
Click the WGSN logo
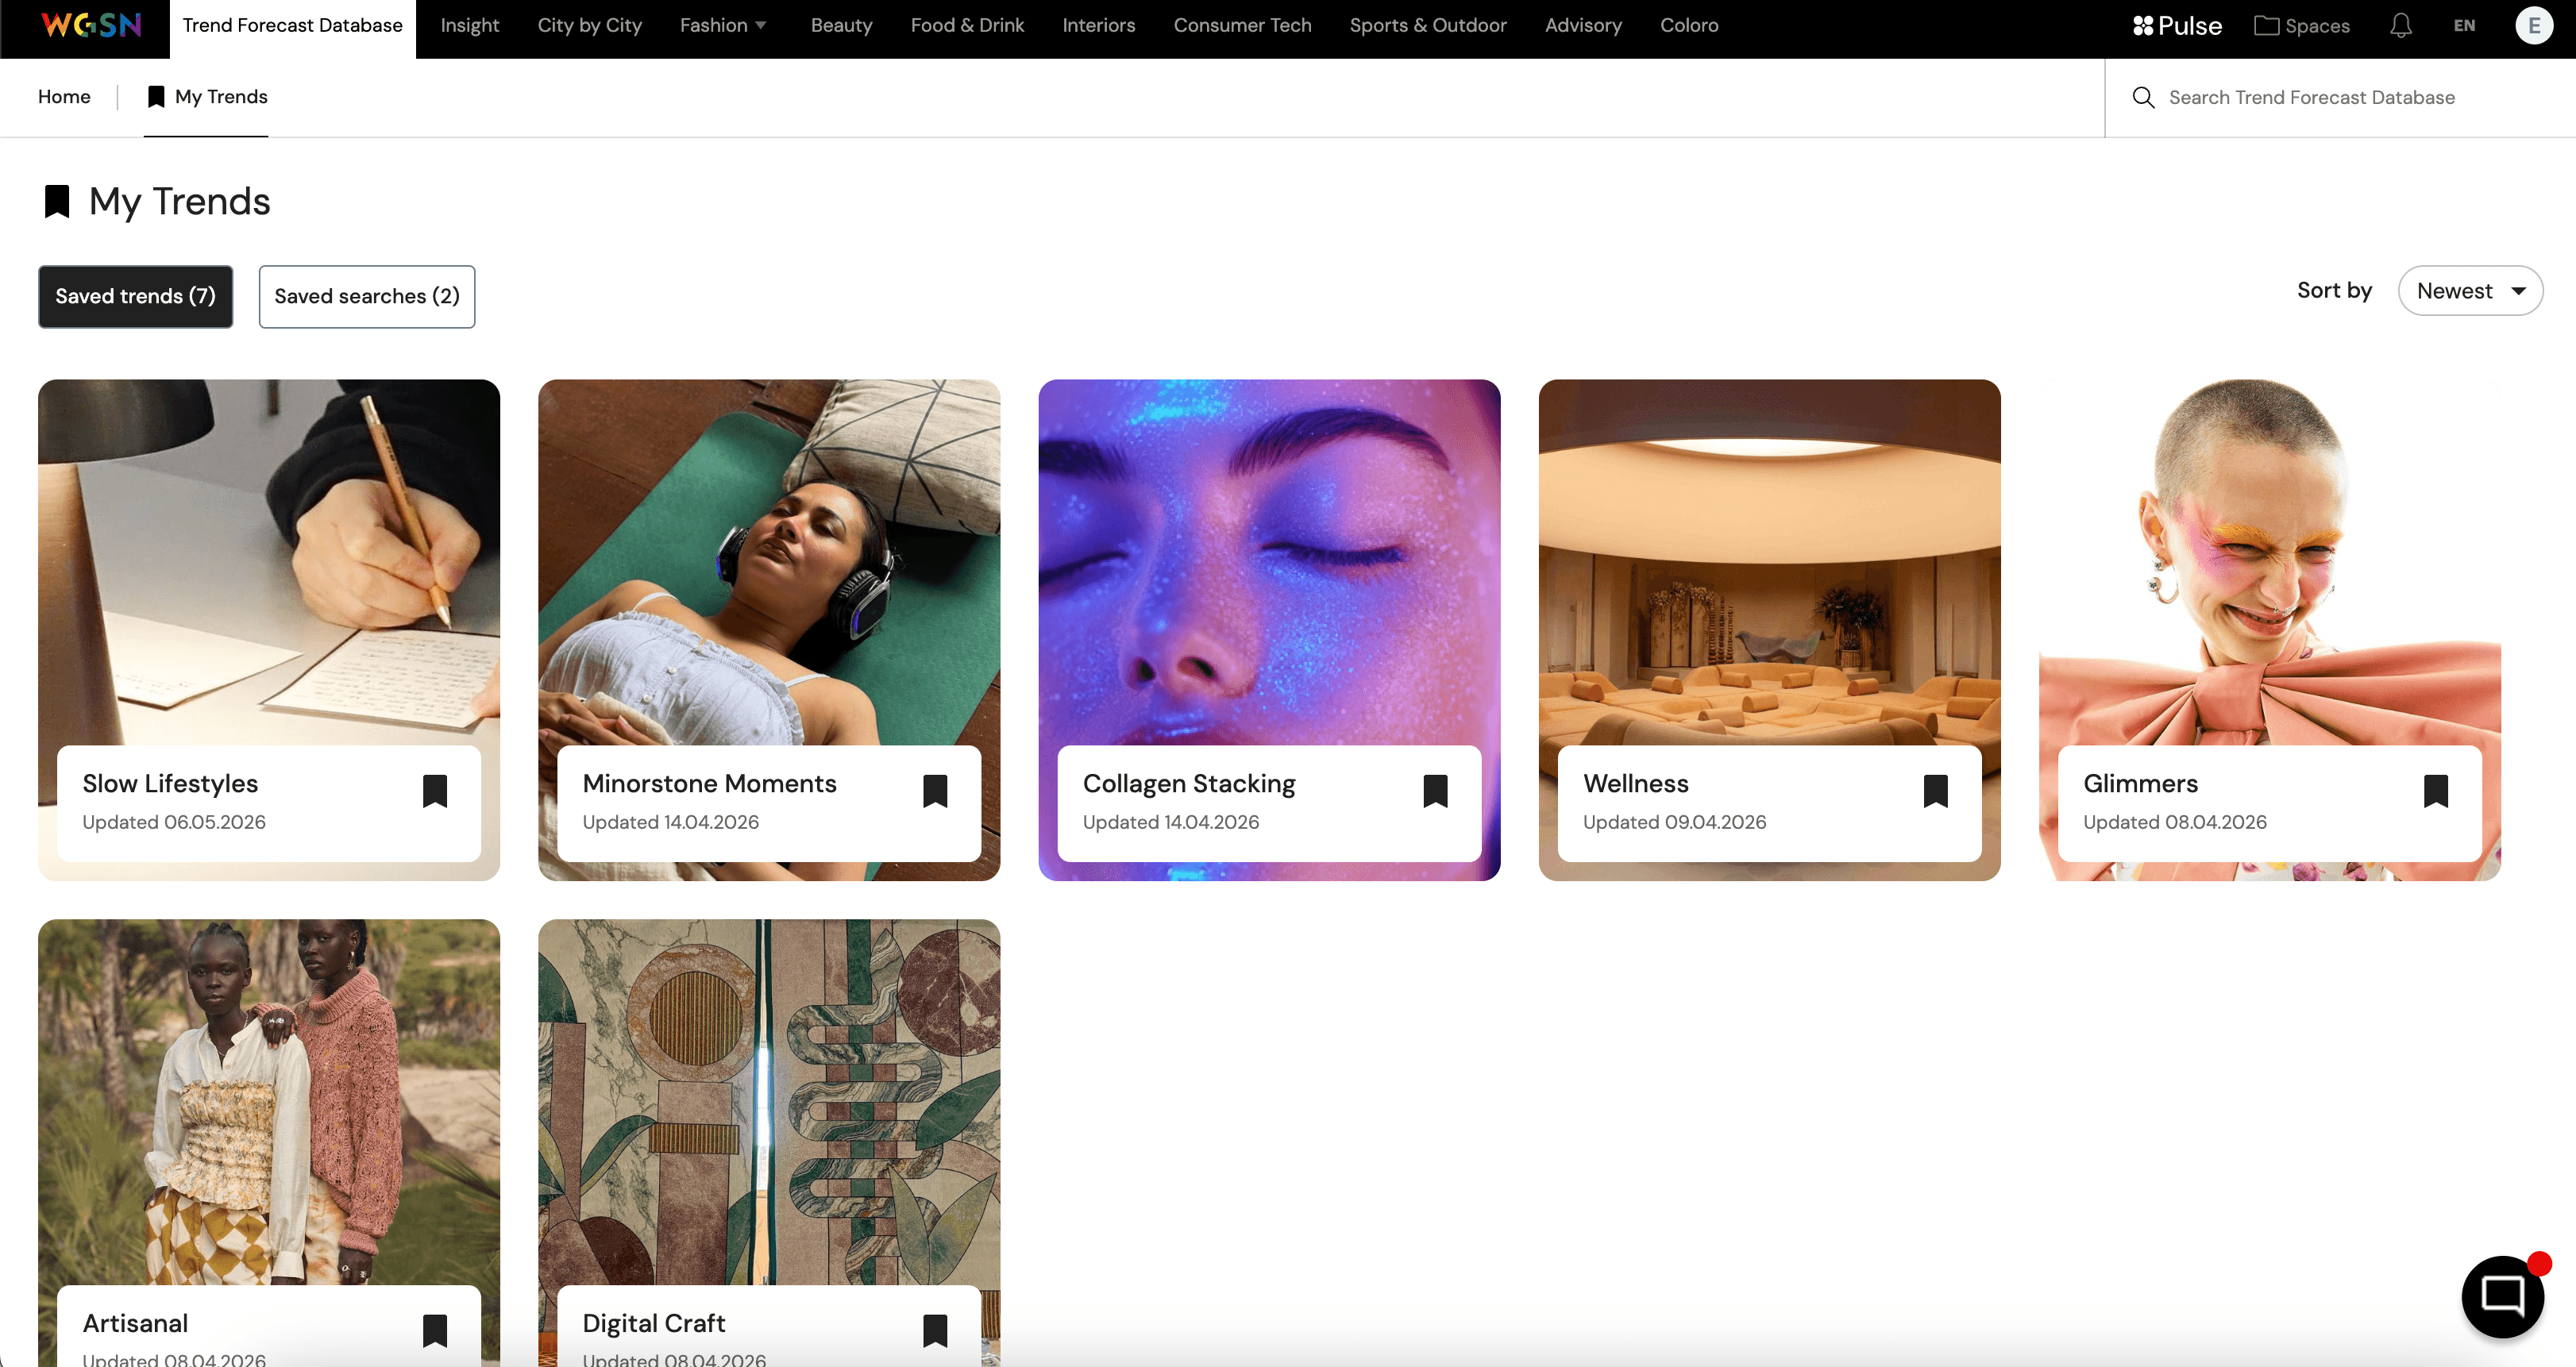coord(91,25)
